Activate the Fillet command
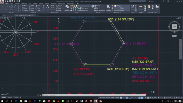 click(38, 8)
